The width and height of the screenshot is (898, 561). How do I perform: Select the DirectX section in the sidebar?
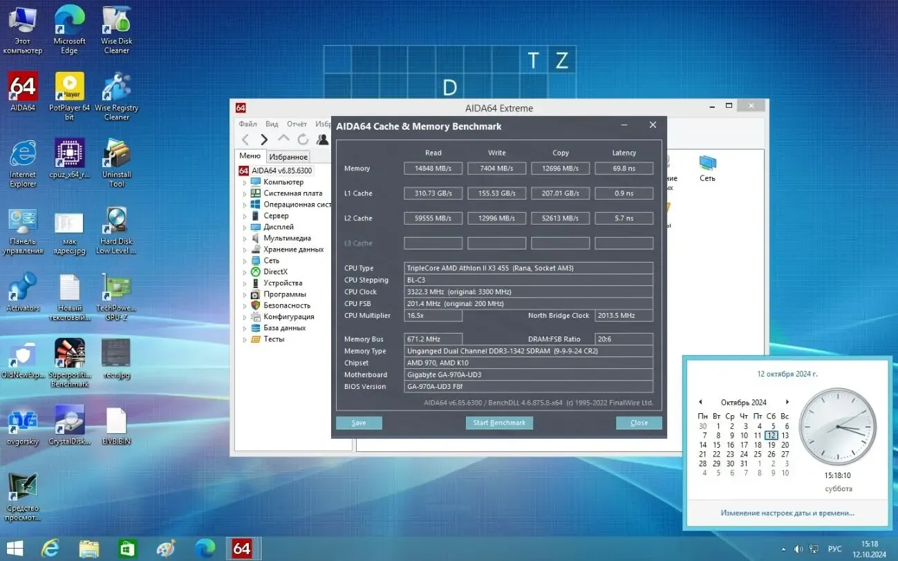(x=274, y=272)
